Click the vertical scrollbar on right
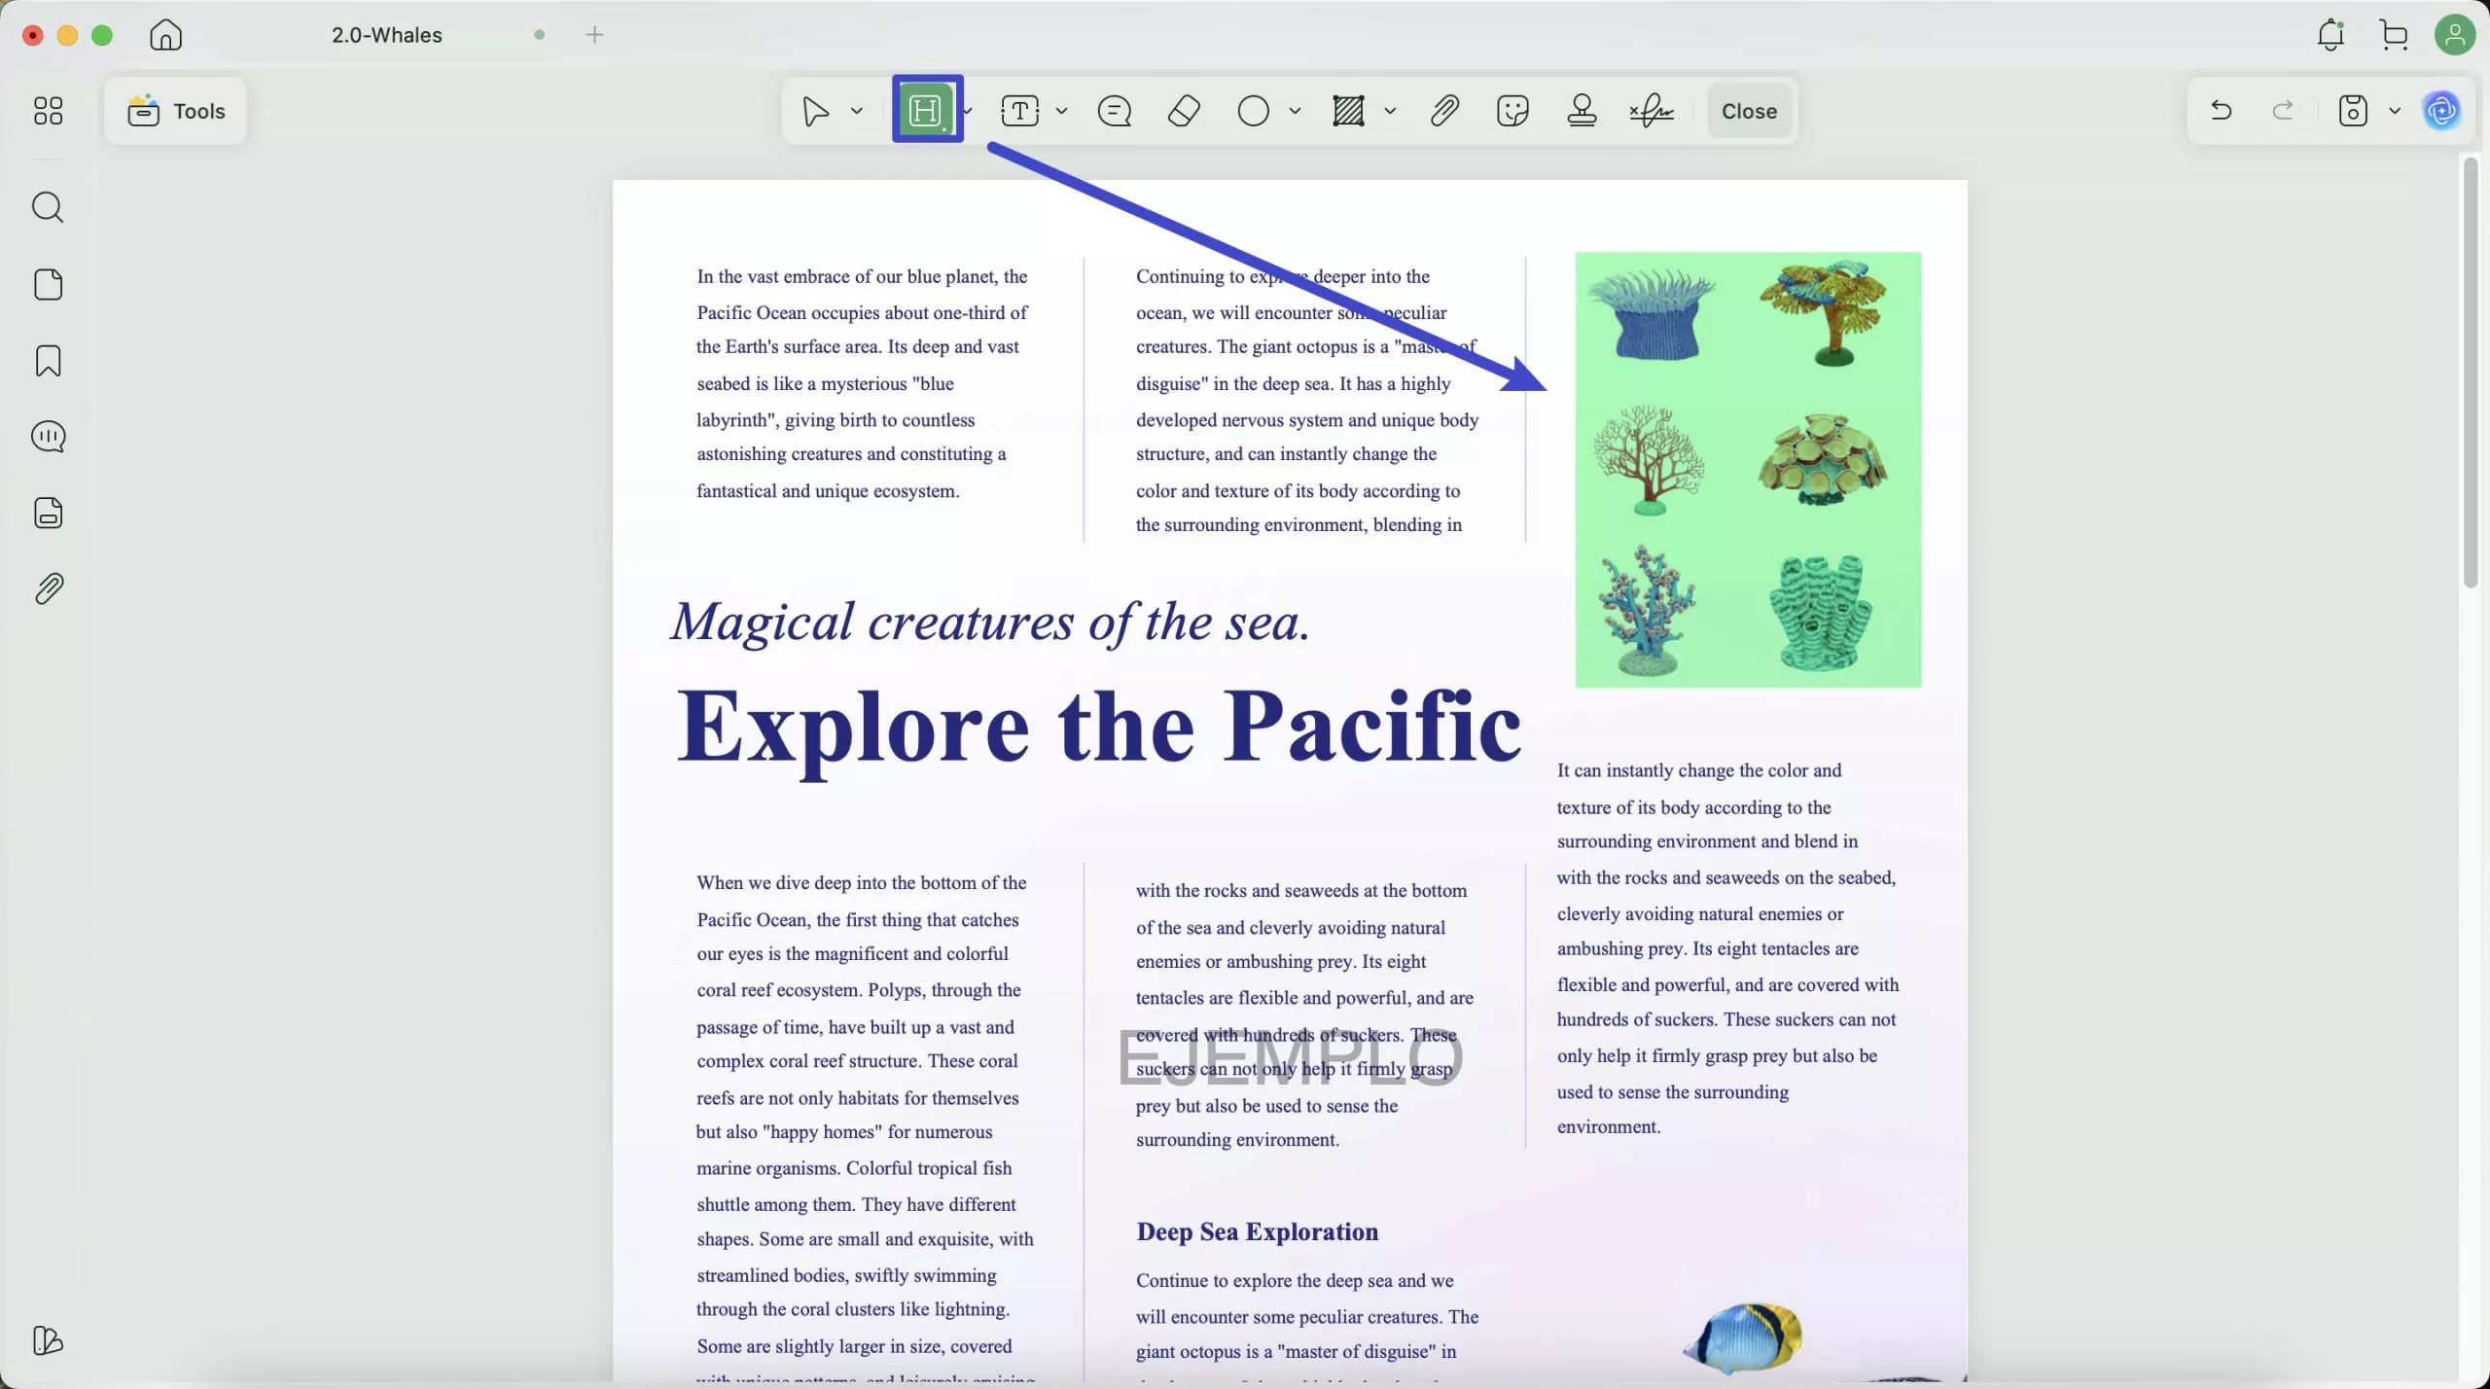 coord(2471,372)
